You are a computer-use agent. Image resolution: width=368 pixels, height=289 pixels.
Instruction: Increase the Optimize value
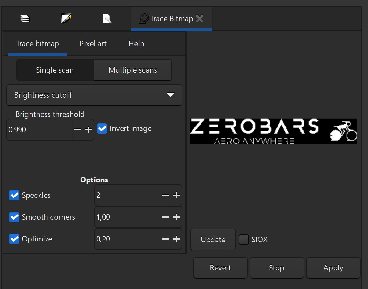[176, 239]
